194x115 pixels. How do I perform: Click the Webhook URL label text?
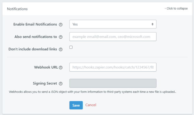pyautogui.click(x=46, y=67)
